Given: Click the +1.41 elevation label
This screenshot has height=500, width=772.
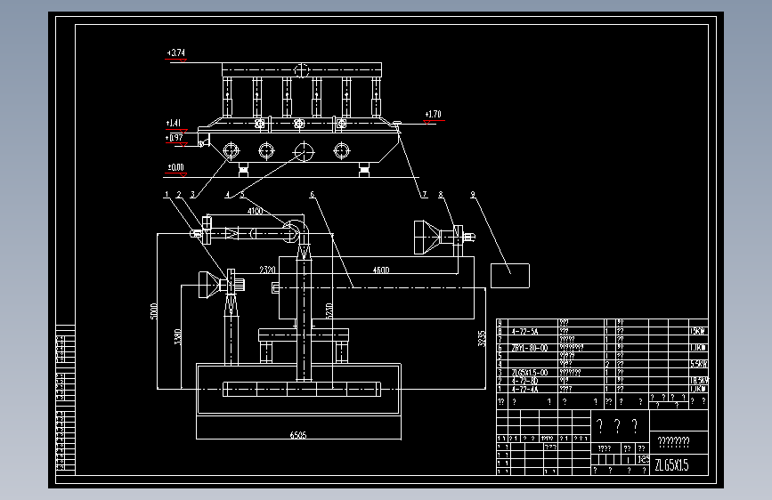Looking at the screenshot, I should tap(174, 123).
